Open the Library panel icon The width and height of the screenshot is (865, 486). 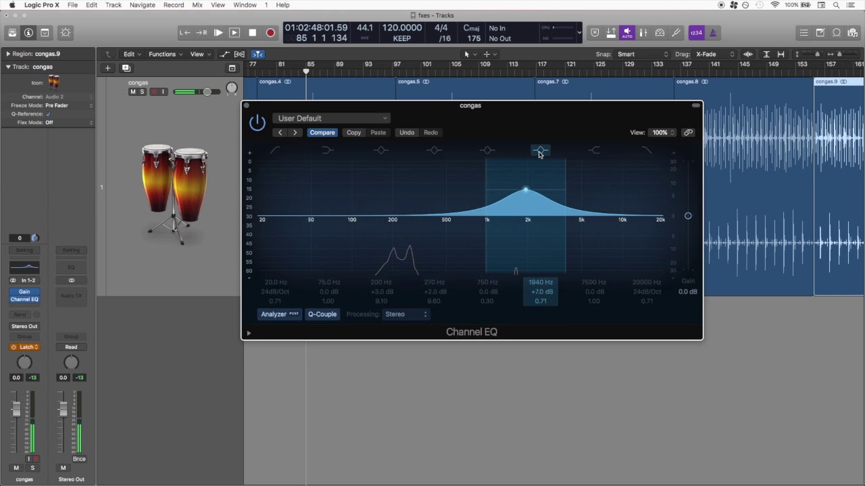tap(12, 32)
